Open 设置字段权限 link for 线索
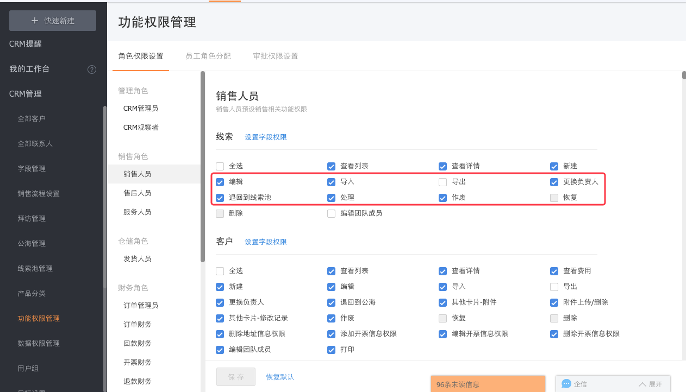 (266, 137)
